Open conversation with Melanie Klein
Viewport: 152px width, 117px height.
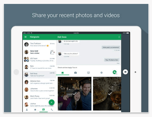(39, 82)
